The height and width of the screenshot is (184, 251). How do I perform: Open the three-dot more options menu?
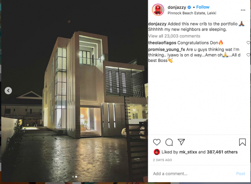pos(243,10)
